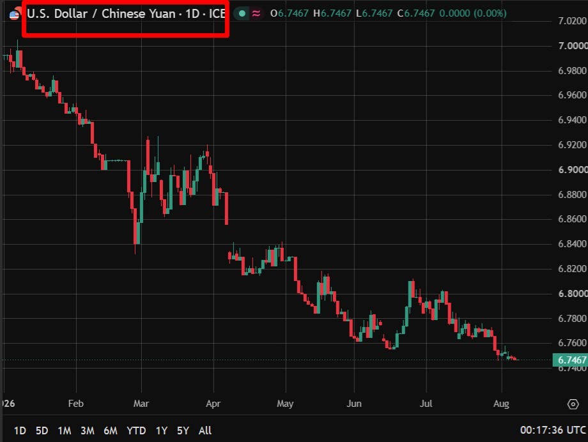Viewport: 588px width, 442px height.
Task: Click the USD flag symbol icon
Action: click(x=14, y=15)
